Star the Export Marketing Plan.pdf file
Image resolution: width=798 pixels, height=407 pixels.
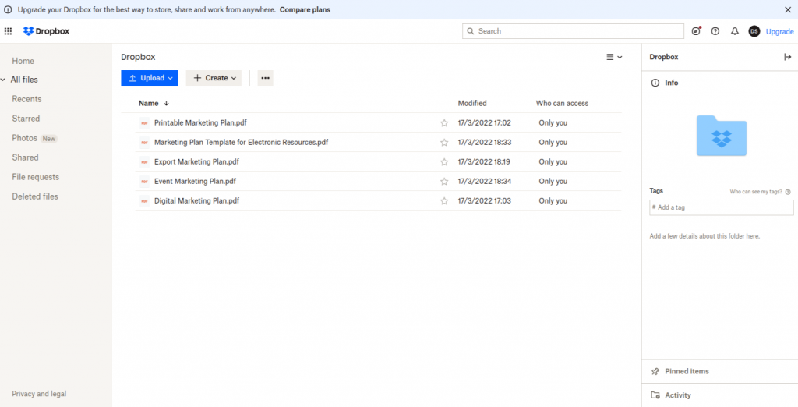444,162
